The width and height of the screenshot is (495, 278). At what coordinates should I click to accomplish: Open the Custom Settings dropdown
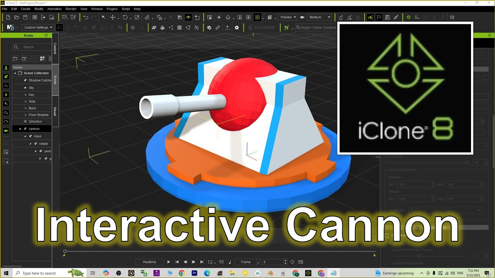pyautogui.click(x=37, y=27)
